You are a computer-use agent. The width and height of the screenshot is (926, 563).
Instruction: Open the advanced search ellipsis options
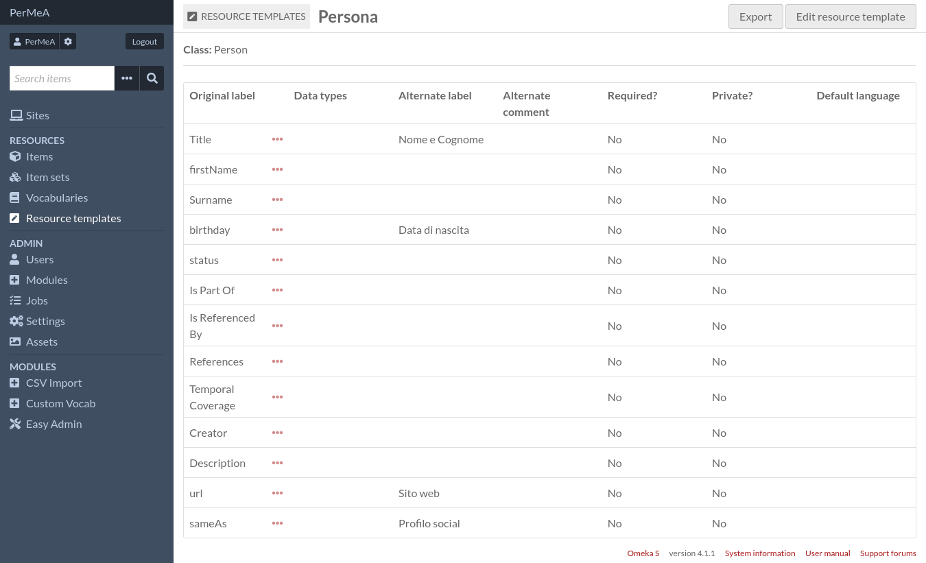point(127,78)
